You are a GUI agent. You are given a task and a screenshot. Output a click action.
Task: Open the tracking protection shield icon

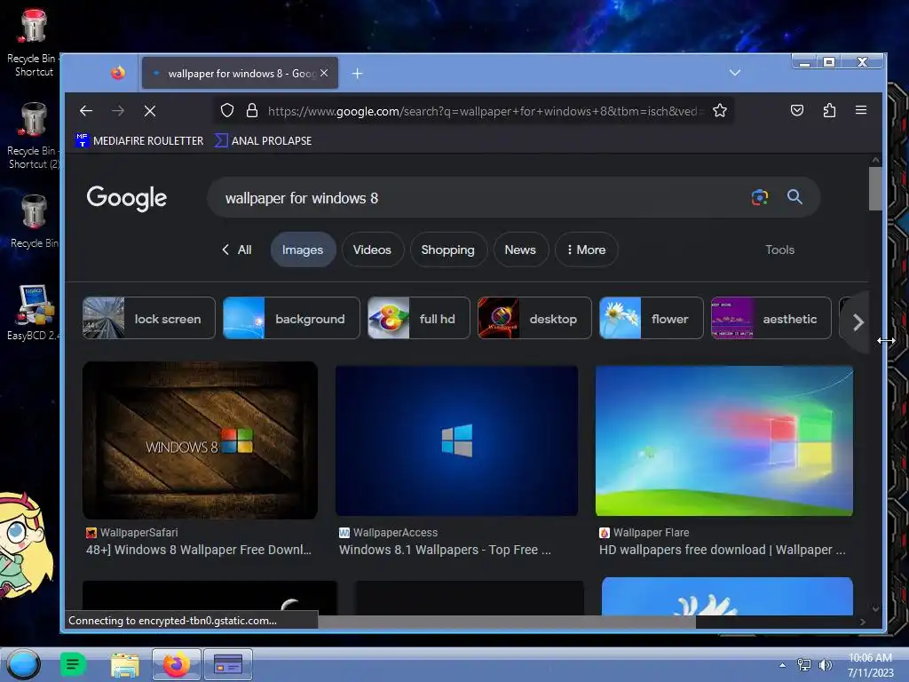[x=227, y=110]
